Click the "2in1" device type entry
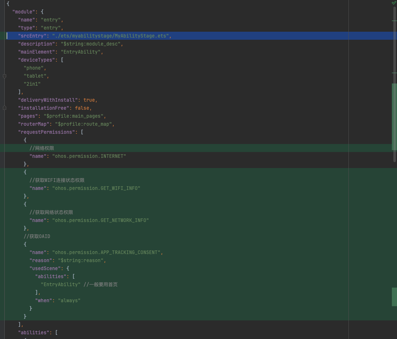Image resolution: width=397 pixels, height=339 pixels. pos(32,84)
